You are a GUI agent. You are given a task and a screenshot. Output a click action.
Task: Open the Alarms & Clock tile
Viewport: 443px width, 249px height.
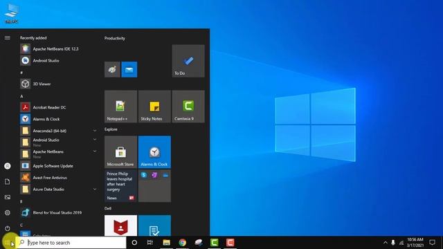tap(154, 152)
